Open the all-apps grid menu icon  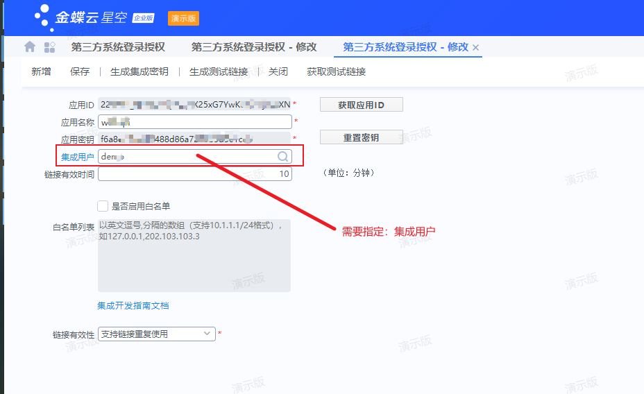pos(49,47)
